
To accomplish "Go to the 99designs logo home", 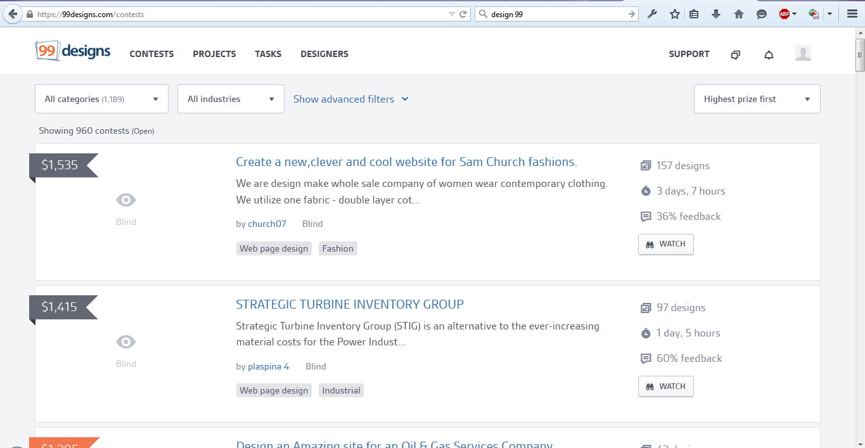I will (73, 52).
